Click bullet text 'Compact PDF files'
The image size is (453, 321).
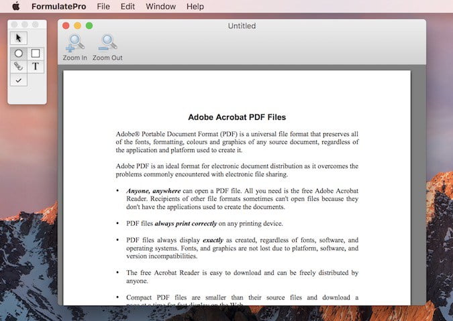(x=242, y=300)
